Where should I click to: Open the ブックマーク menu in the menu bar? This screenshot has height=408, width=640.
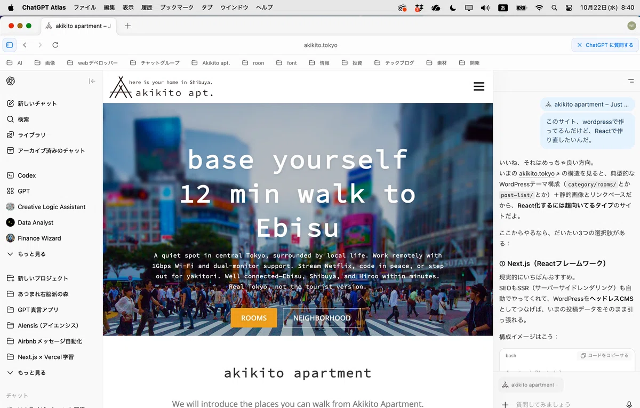pyautogui.click(x=178, y=7)
